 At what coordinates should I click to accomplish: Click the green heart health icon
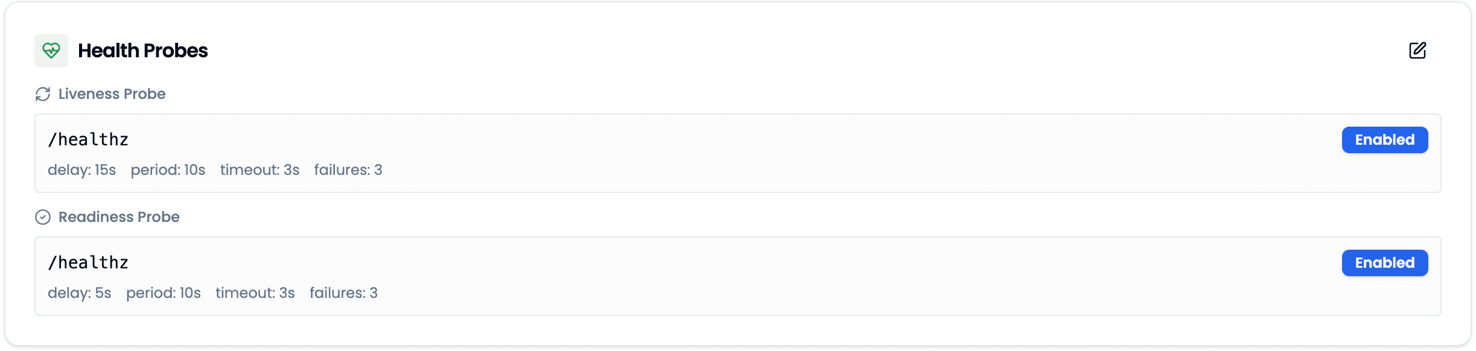pyautogui.click(x=51, y=51)
